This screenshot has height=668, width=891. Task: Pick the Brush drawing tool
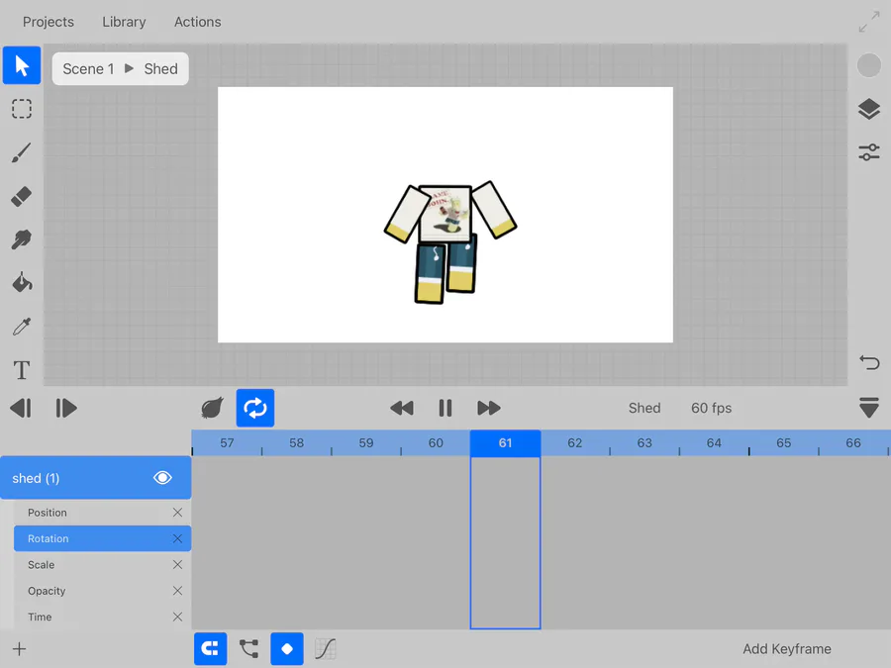pos(22,152)
